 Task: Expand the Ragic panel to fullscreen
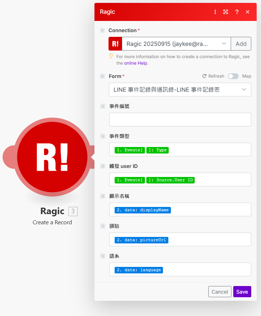[226, 12]
